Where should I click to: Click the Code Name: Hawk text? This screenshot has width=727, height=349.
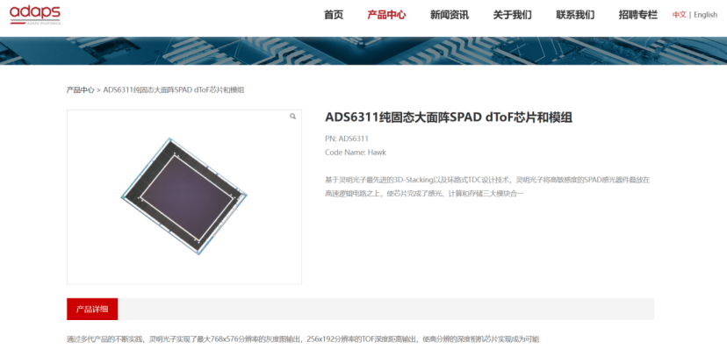(x=356, y=153)
